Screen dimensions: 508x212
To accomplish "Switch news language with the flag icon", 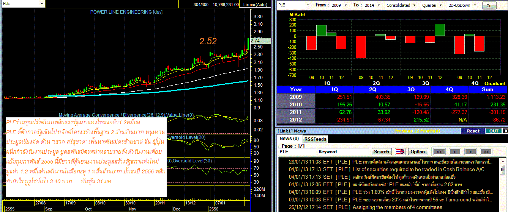I will coord(401,152).
